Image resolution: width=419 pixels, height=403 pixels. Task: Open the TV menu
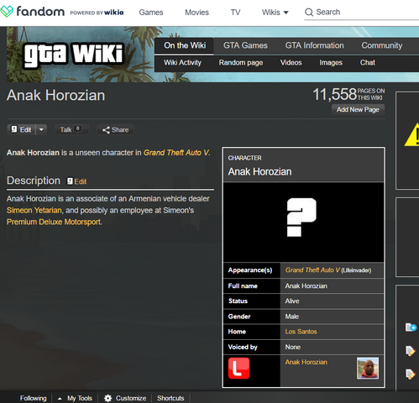click(235, 13)
